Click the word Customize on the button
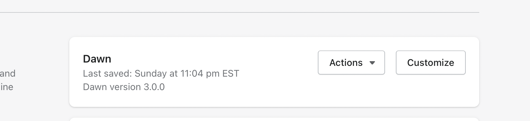Screen dimensions: 530x121 coord(430,63)
